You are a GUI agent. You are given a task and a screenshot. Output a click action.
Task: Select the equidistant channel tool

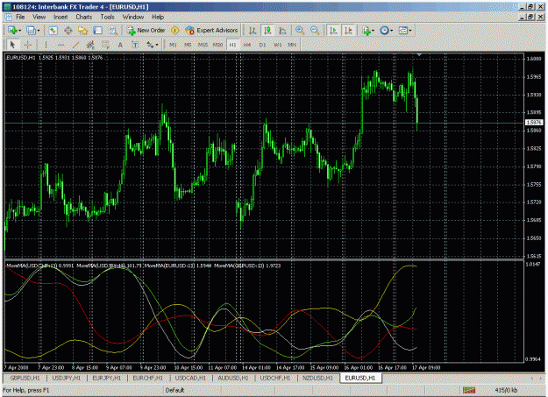pos(90,45)
